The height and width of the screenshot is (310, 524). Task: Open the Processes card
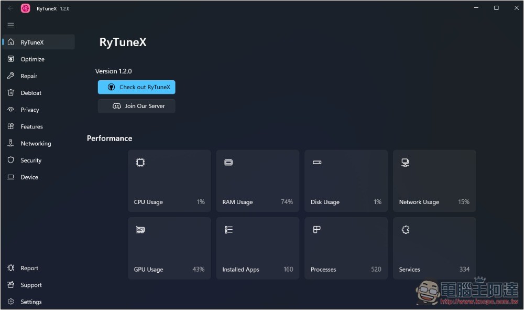(346, 248)
